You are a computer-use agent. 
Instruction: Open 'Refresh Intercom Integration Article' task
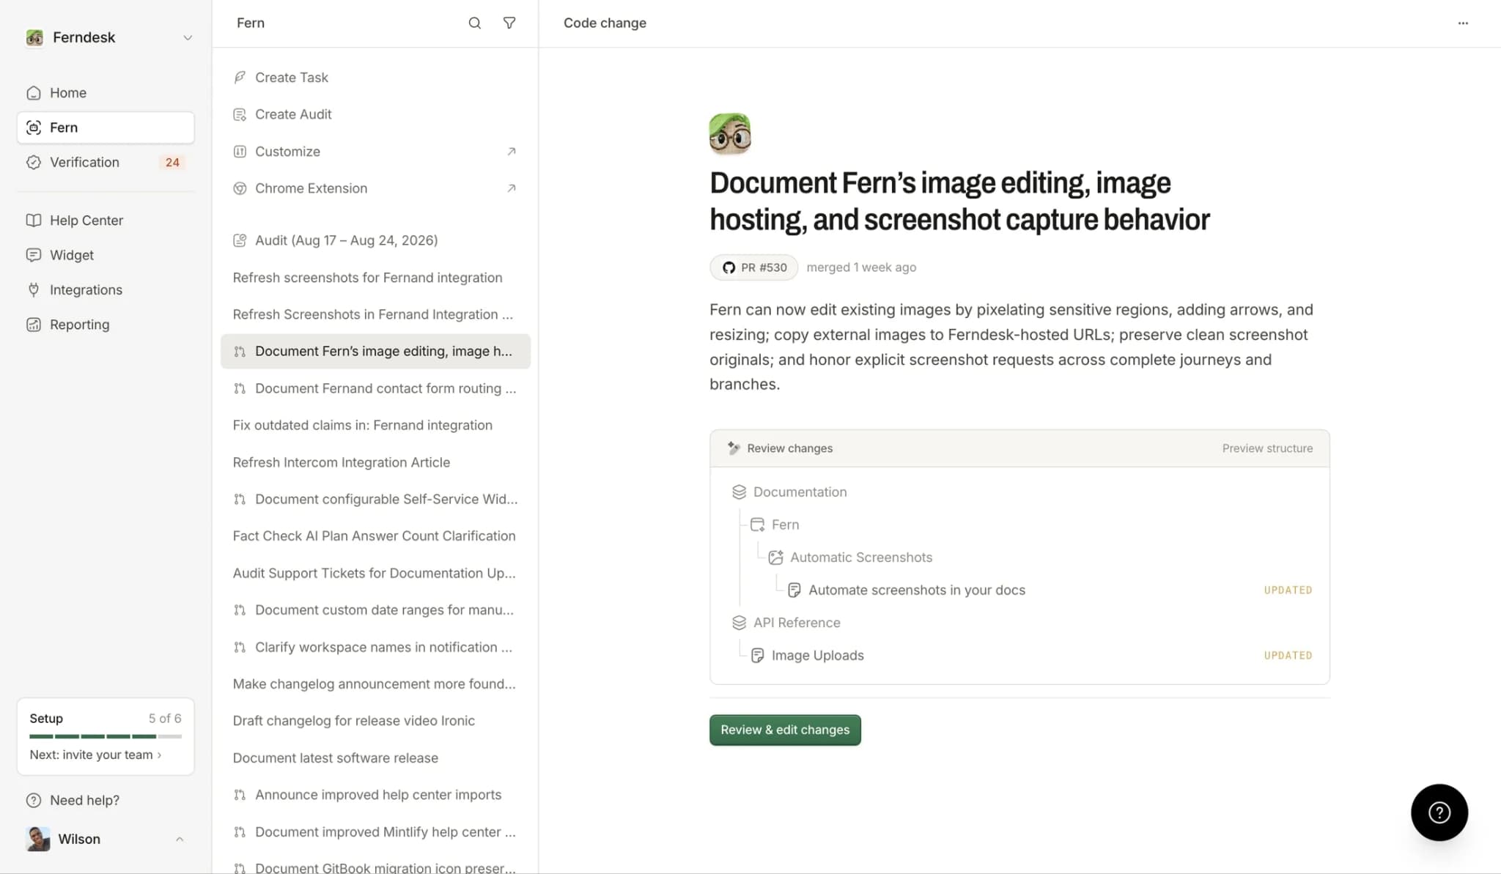pos(375,462)
